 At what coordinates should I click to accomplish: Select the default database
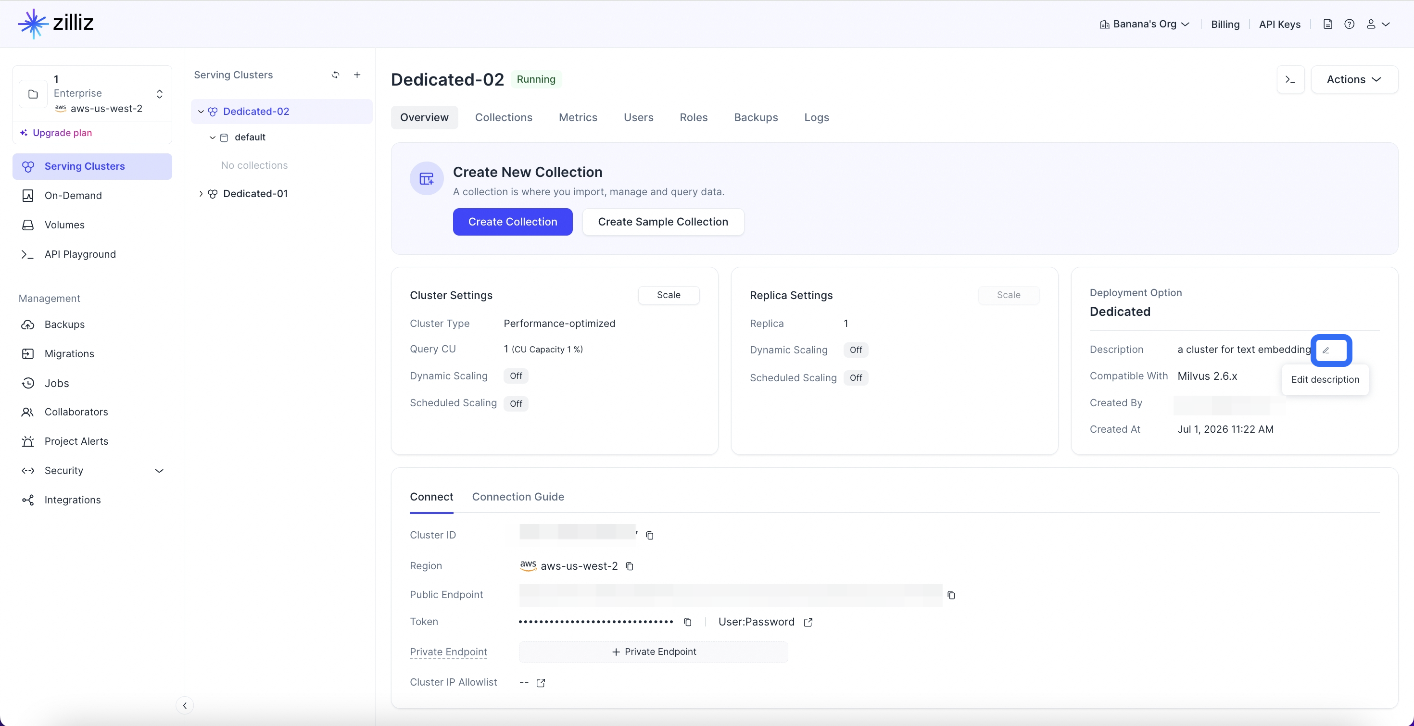point(250,137)
